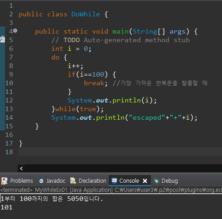Click the Declaration tab icon
This screenshot has width=222, height=219.
point(73,181)
